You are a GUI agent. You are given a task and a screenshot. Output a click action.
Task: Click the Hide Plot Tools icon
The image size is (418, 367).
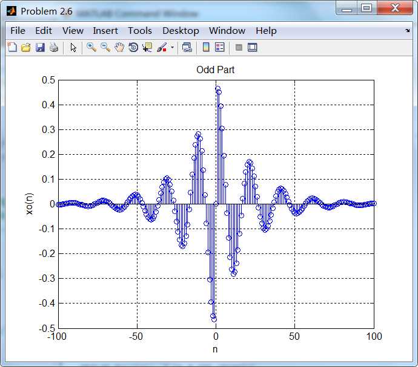coord(239,48)
